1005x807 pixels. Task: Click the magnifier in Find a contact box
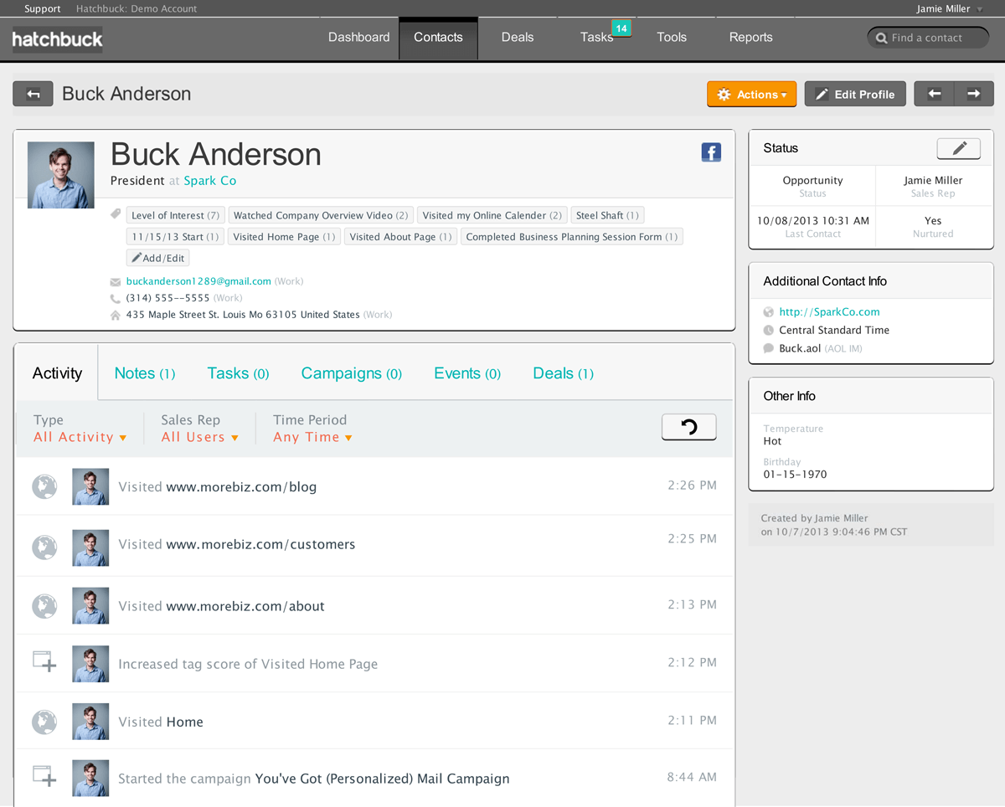click(x=882, y=37)
